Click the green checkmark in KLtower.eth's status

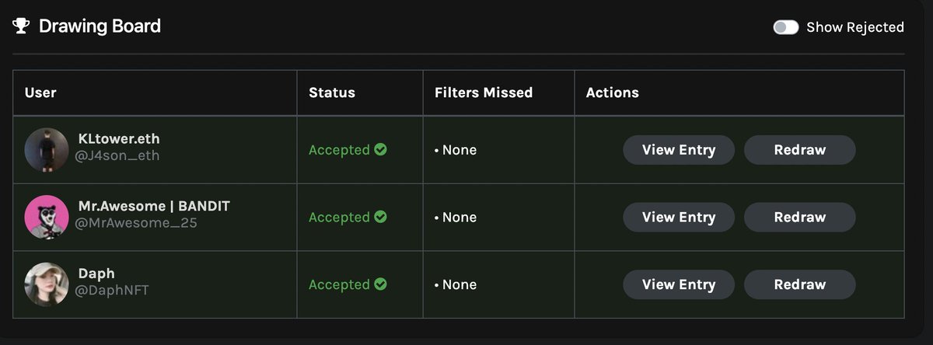point(380,150)
